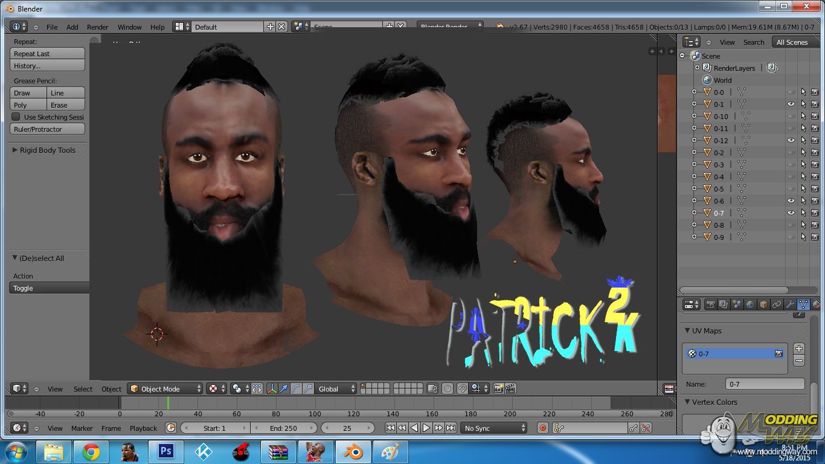This screenshot has height=464, width=825.
Task: Open the Object Mode dropdown
Action: (x=165, y=389)
